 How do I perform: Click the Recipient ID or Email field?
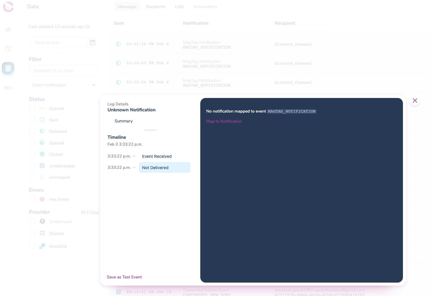coord(64,71)
